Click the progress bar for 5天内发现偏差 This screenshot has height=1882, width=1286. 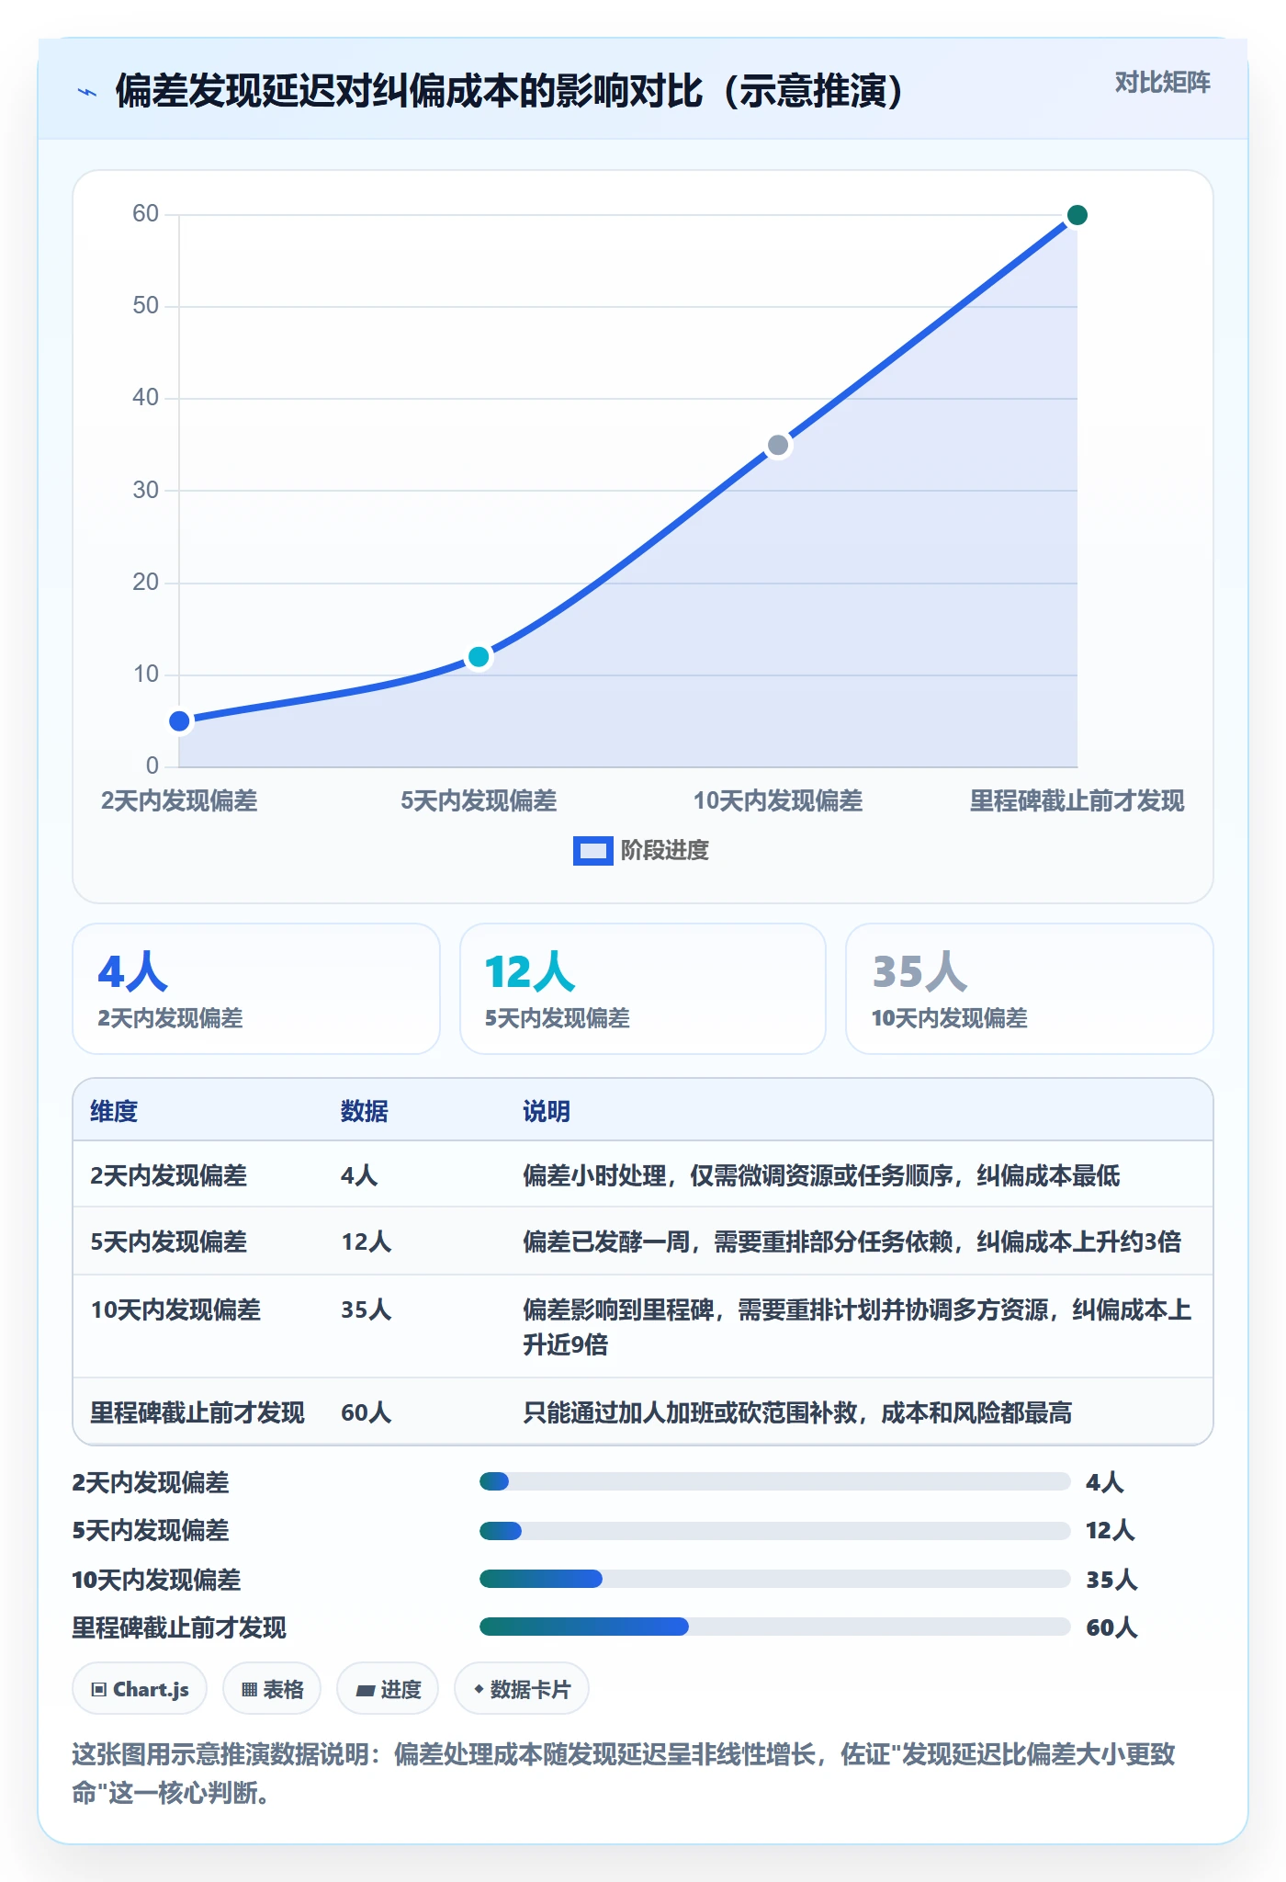pos(775,1530)
